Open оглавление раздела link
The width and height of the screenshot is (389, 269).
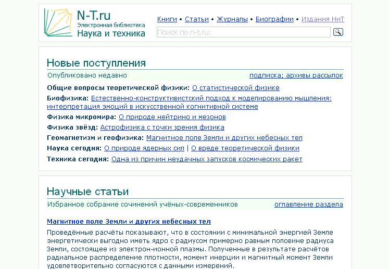308,204
